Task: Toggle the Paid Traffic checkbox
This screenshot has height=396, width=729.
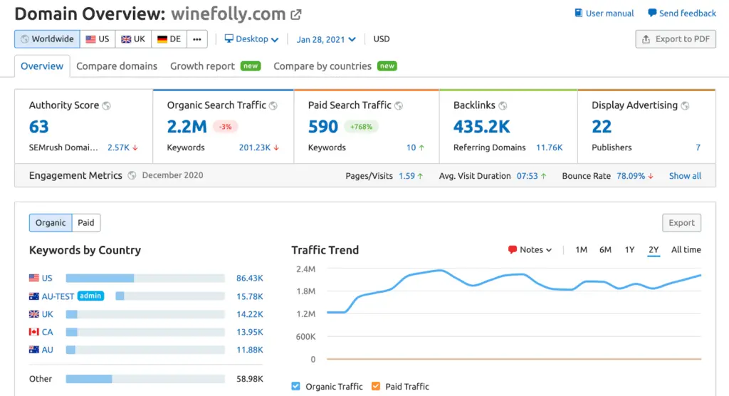Action: tap(376, 387)
